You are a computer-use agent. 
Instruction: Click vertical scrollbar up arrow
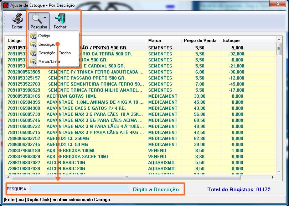(x=279, y=39)
